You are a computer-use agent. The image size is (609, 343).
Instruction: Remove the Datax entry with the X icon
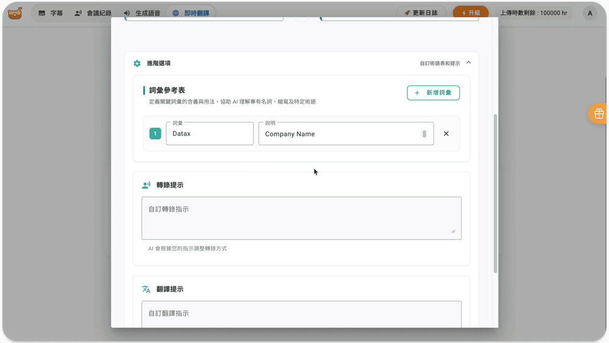(446, 133)
